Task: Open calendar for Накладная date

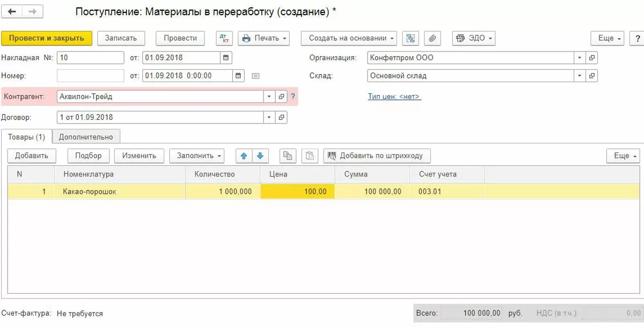Action: [226, 57]
